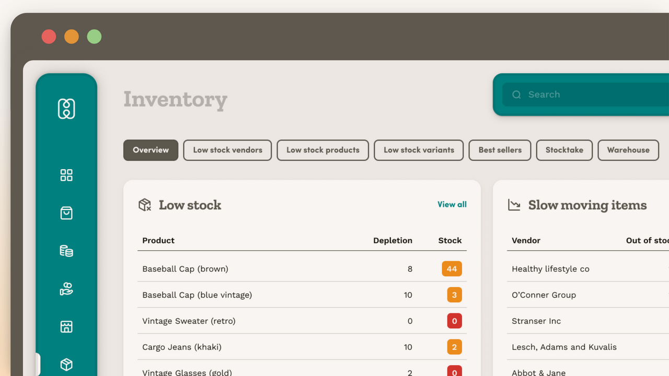
Task: Select vendor Healthy lifestyle co
Action: coord(550,269)
